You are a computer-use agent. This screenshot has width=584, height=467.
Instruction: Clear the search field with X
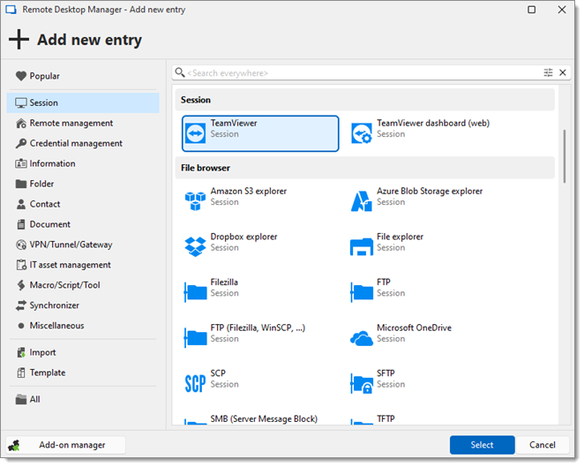click(563, 72)
